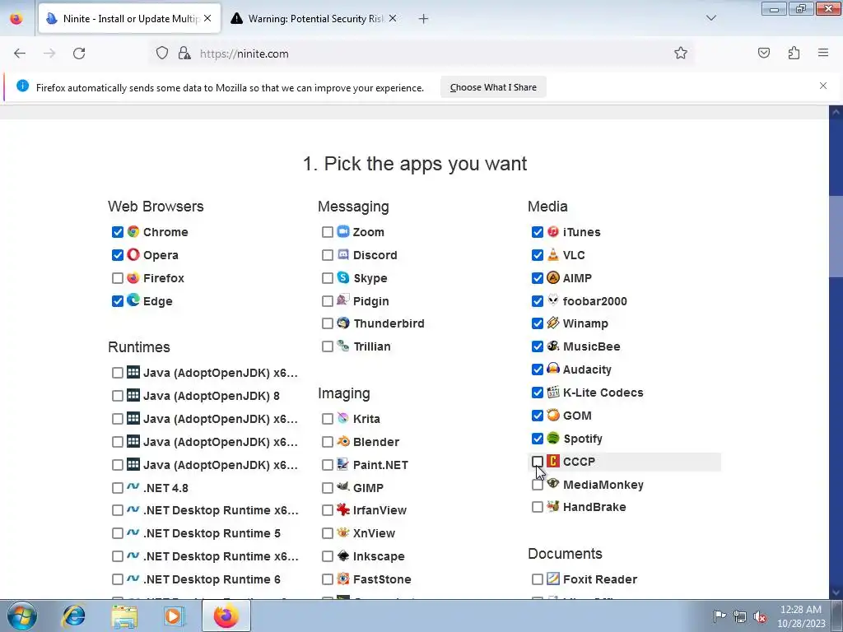Click the Edge browser icon
This screenshot has width=843, height=632.
[x=133, y=300]
